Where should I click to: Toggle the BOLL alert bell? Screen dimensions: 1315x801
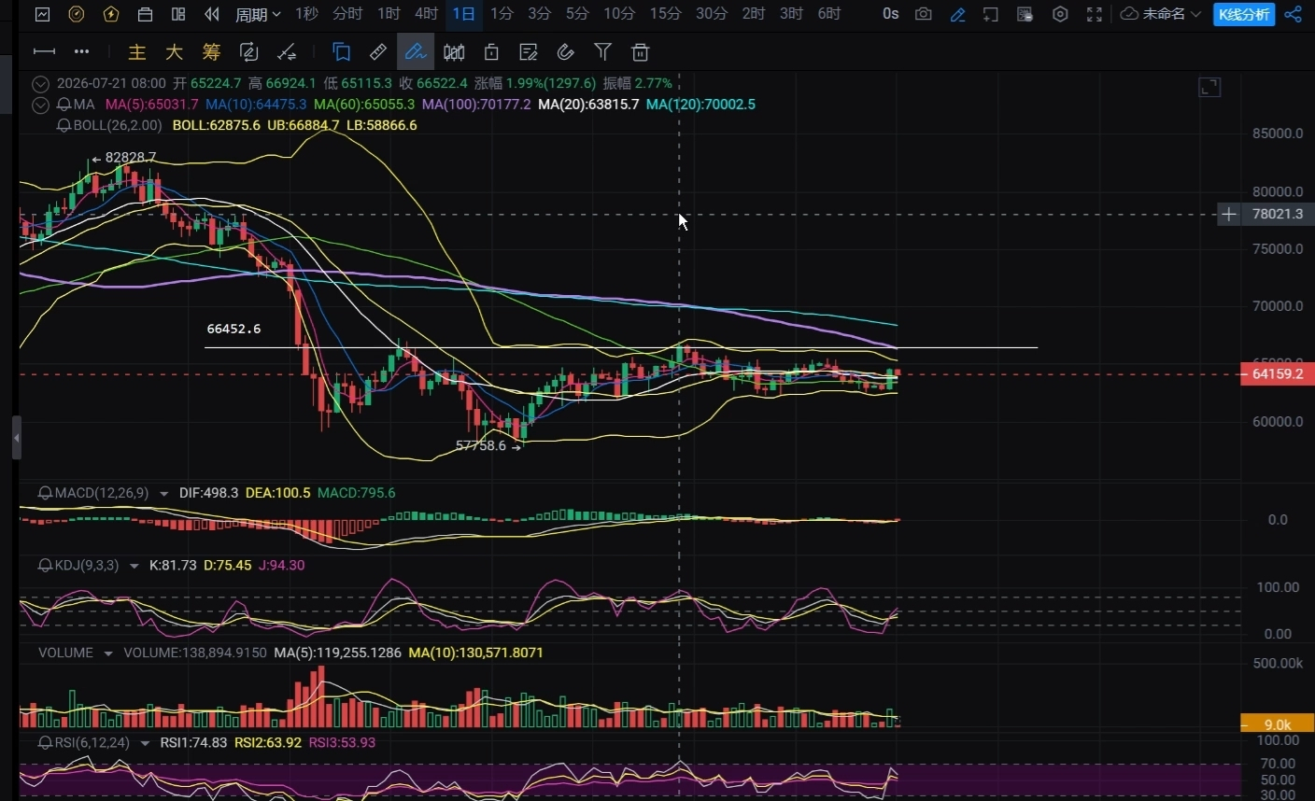[64, 125]
